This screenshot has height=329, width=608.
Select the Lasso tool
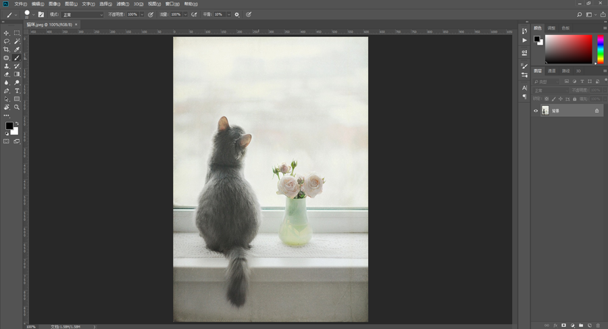coord(7,41)
